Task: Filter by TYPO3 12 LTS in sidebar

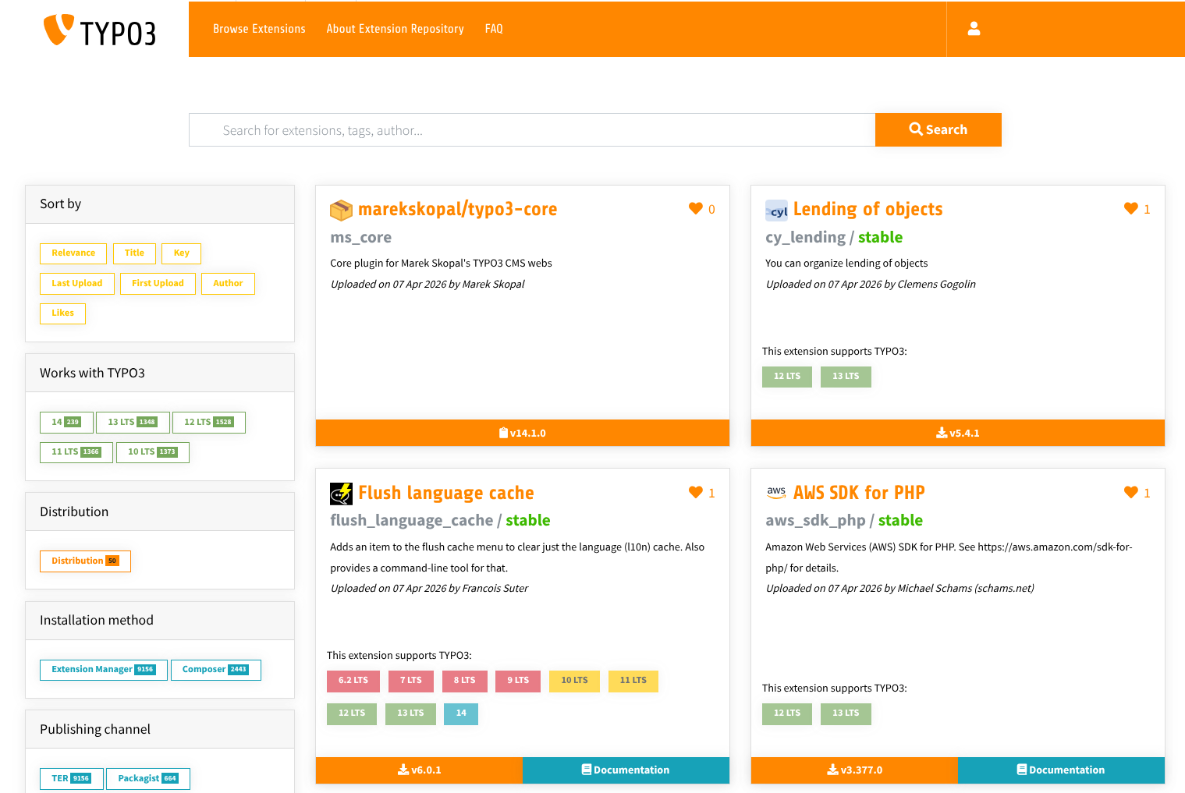Action: (209, 422)
